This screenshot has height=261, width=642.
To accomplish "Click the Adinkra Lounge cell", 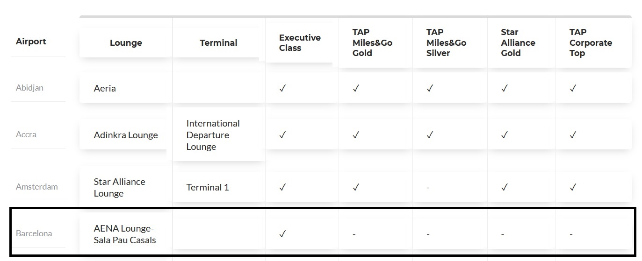I will pyautogui.click(x=126, y=135).
